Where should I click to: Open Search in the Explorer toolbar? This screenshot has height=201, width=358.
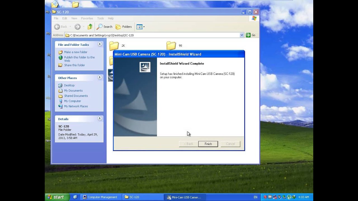pos(104,27)
